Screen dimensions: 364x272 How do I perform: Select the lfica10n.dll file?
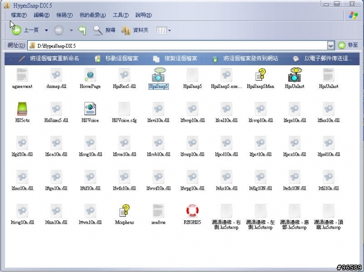tap(56, 146)
